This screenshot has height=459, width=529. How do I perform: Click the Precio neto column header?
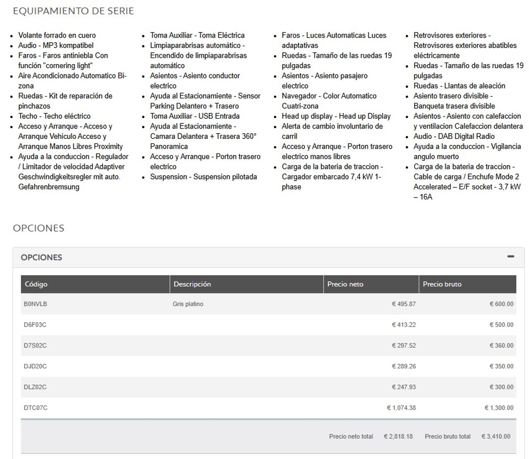(x=345, y=284)
